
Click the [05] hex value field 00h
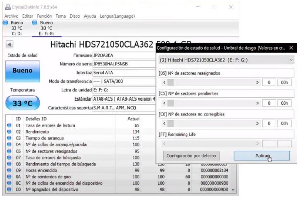[284, 82]
